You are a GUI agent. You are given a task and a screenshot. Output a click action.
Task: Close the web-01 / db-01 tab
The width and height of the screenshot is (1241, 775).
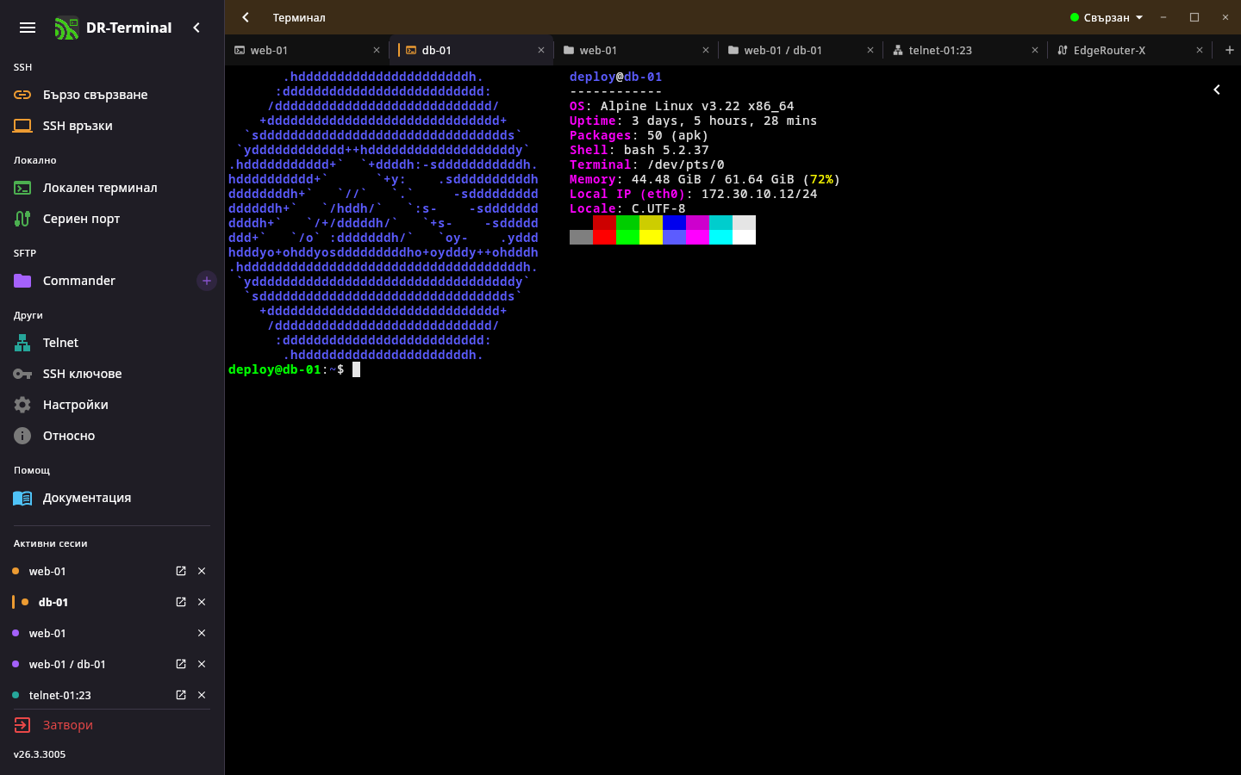tap(870, 50)
